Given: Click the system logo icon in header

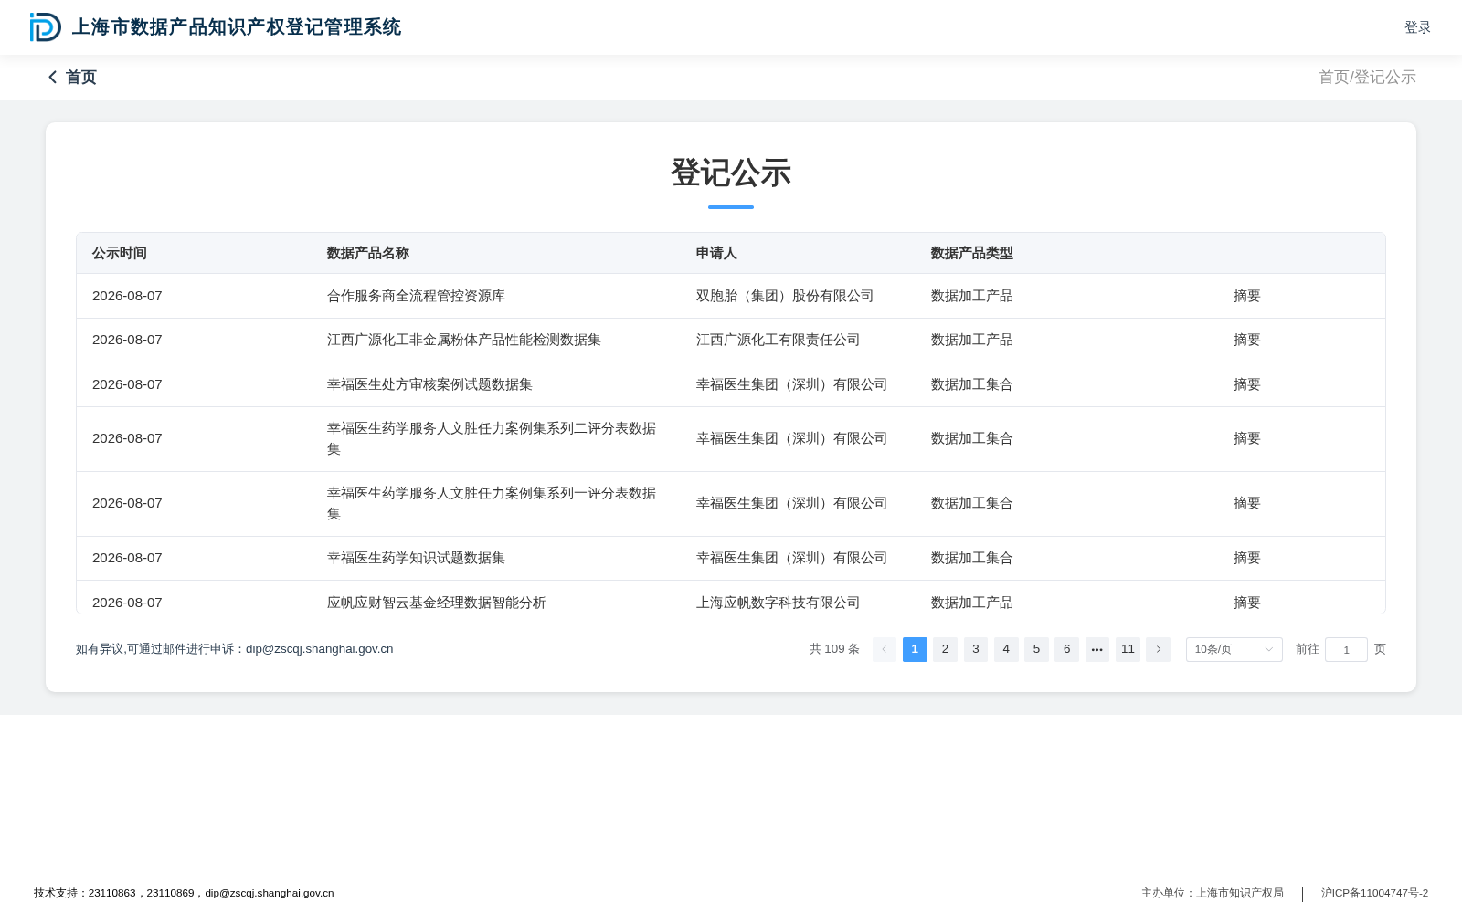Looking at the screenshot, I should point(45,27).
